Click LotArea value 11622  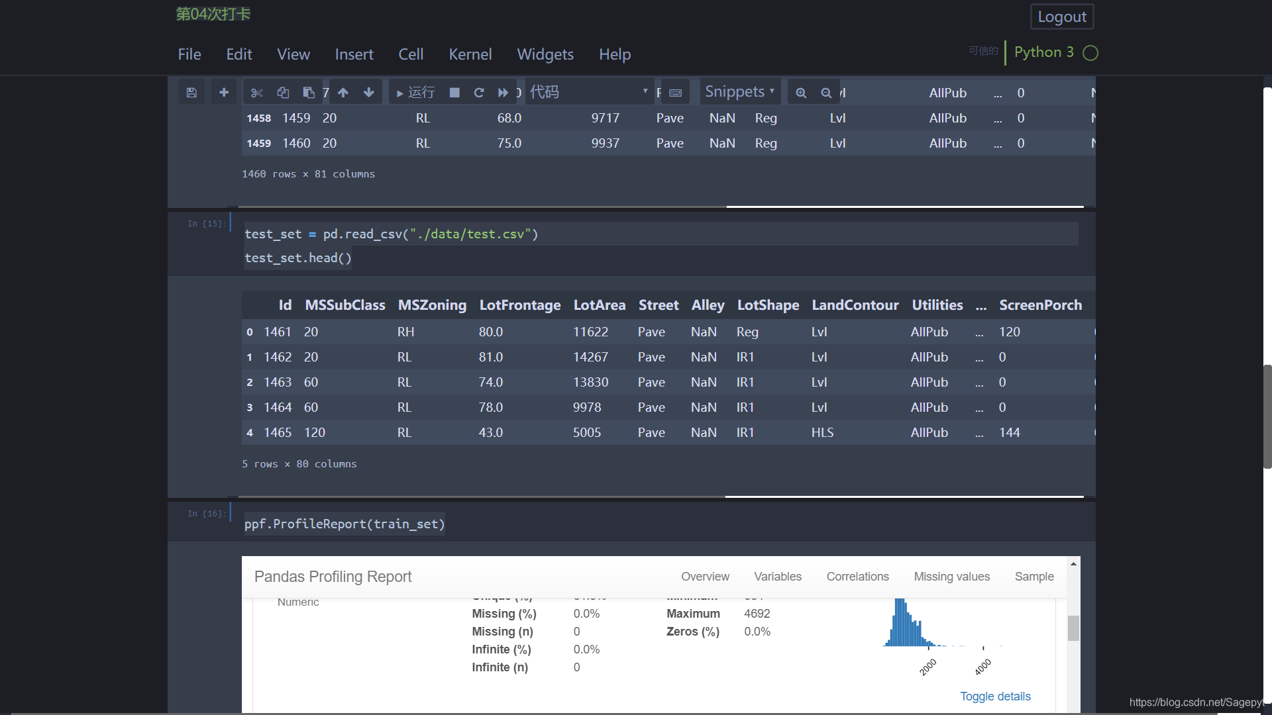click(590, 332)
